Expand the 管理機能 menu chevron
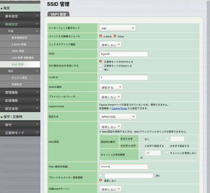The height and width of the screenshot is (193, 210). pyautogui.click(x=37, y=92)
